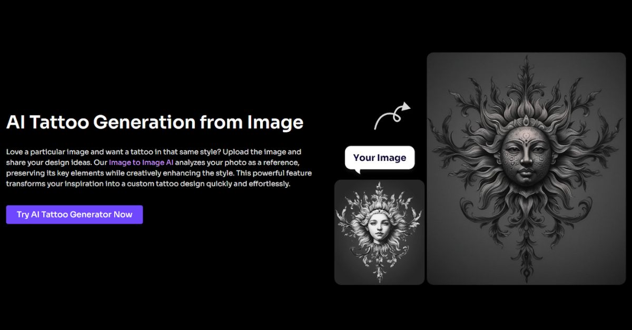Click the arrowhead tip of curved arrow
Viewport: 632px width, 330px height.
point(407,107)
